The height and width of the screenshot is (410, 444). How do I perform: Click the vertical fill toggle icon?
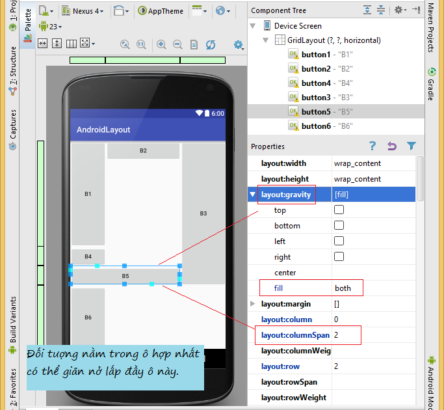(57, 44)
